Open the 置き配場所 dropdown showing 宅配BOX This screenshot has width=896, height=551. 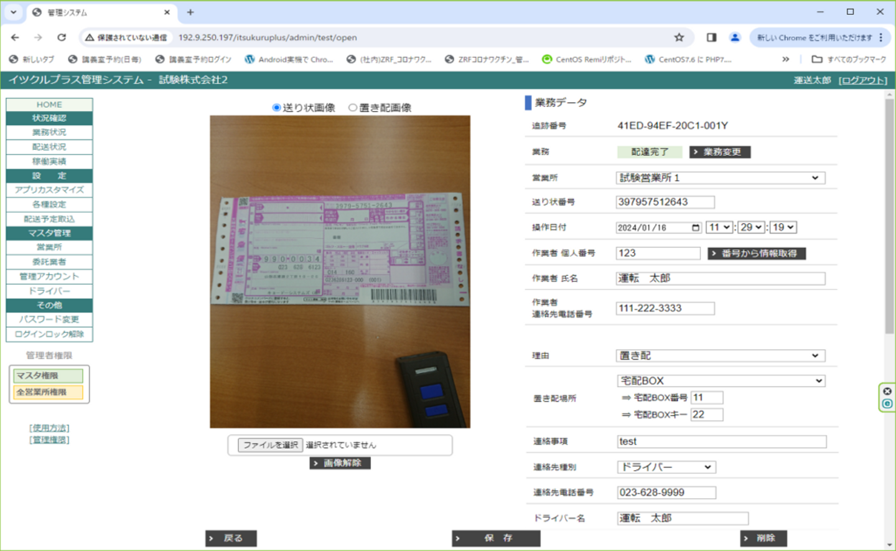721,380
